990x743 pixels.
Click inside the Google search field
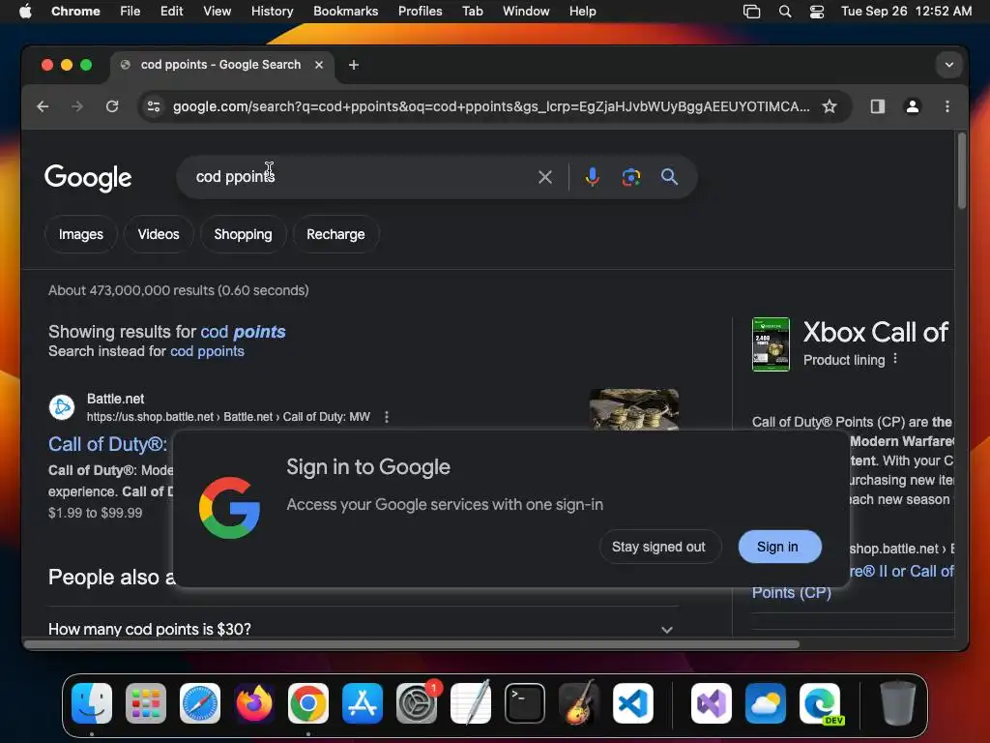tap(360, 177)
